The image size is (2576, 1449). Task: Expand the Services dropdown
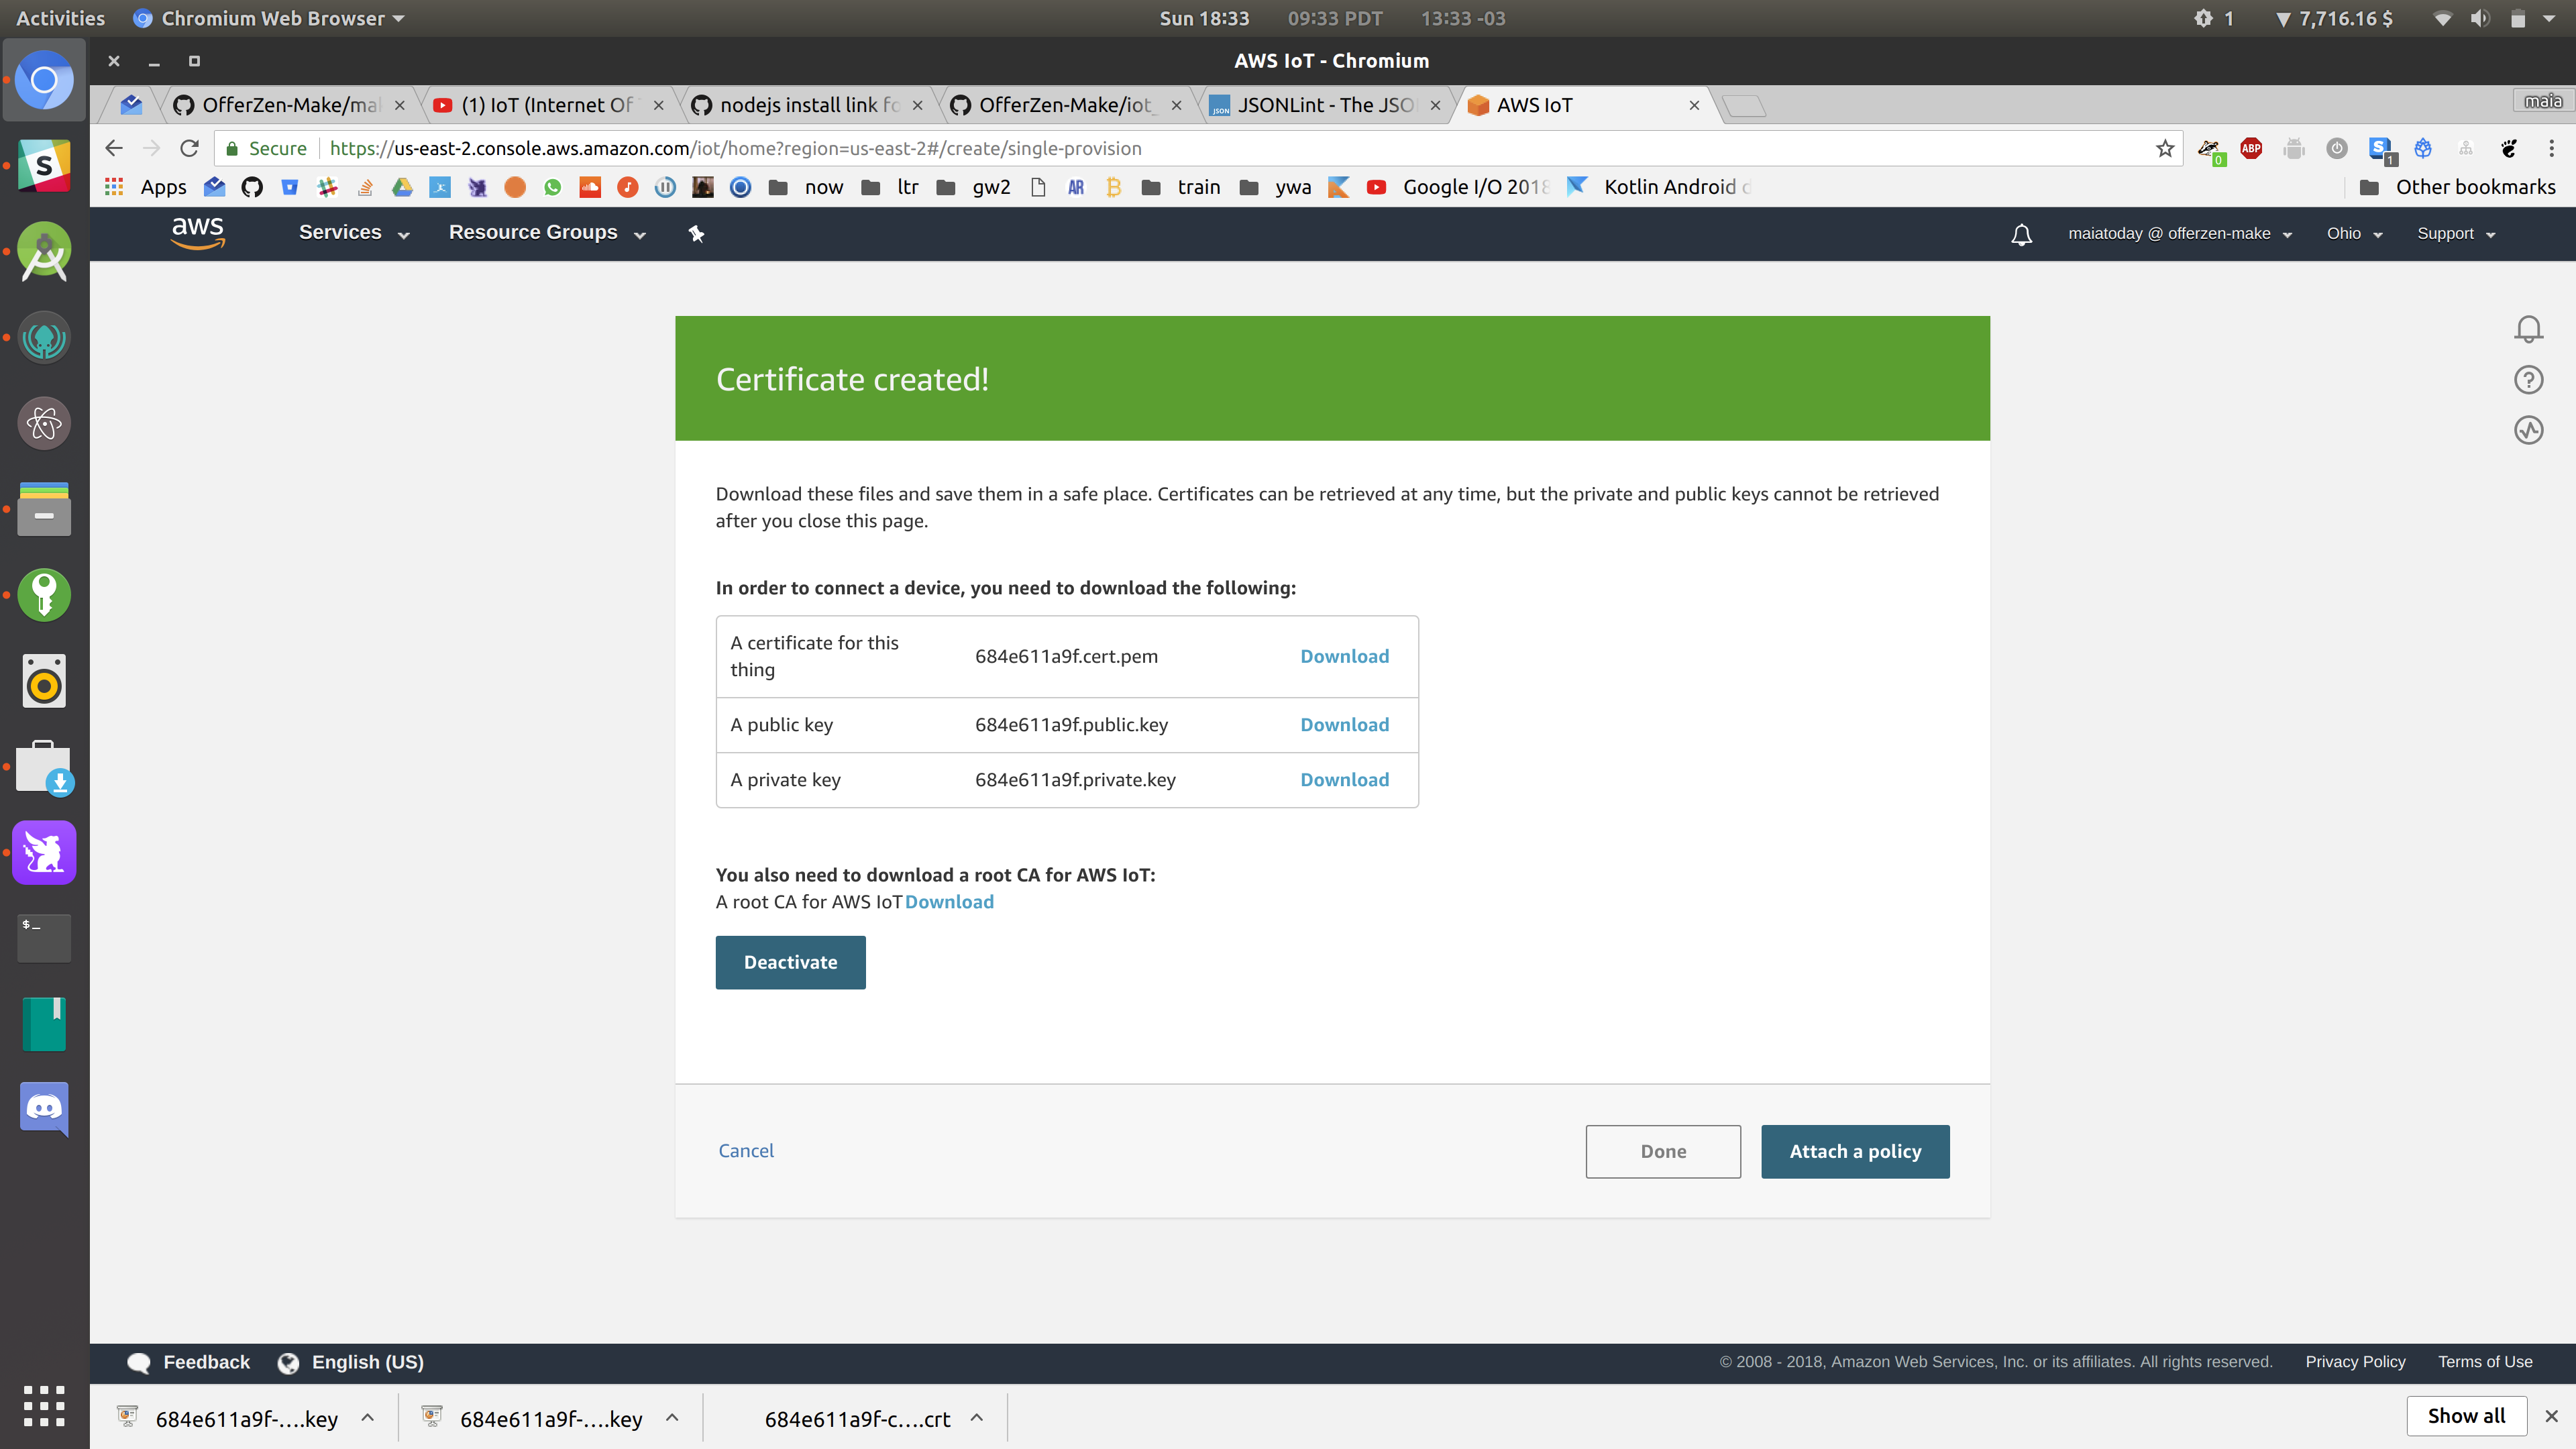pos(354,233)
